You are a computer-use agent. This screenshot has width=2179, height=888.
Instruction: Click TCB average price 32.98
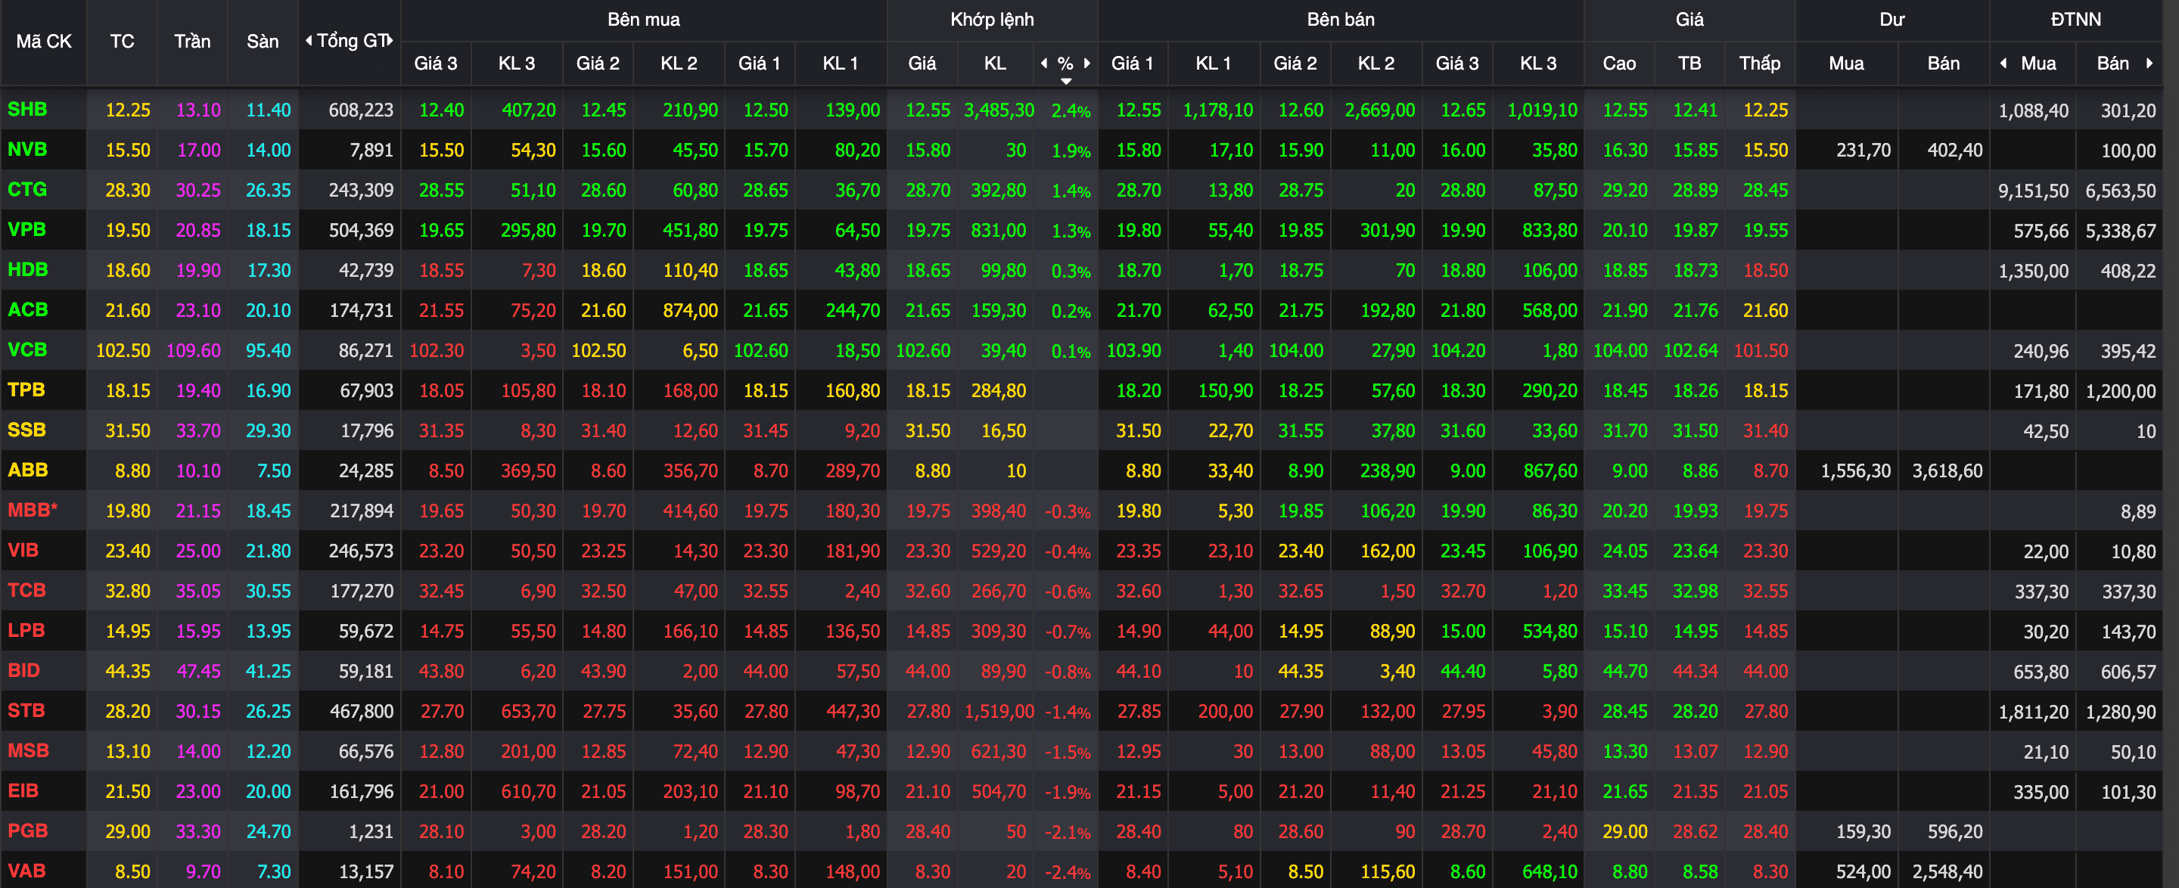pos(1695,591)
